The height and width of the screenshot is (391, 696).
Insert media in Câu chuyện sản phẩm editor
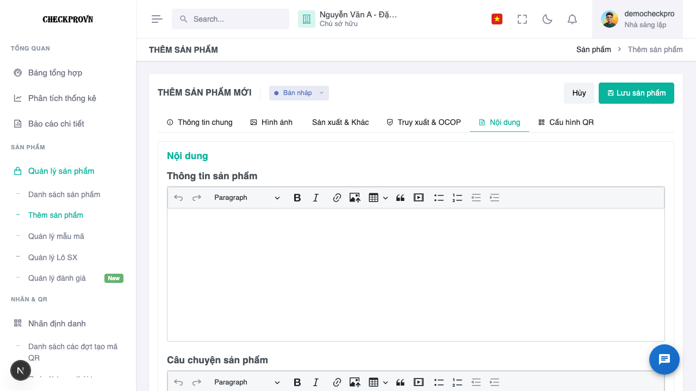[419, 382]
